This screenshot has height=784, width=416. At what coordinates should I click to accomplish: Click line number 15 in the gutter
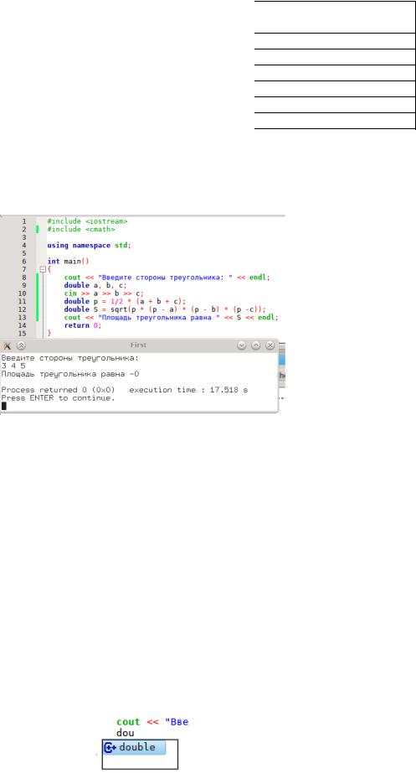pos(22,333)
